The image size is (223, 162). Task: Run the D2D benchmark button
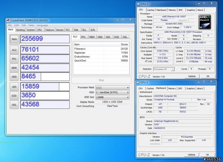tap(14, 96)
